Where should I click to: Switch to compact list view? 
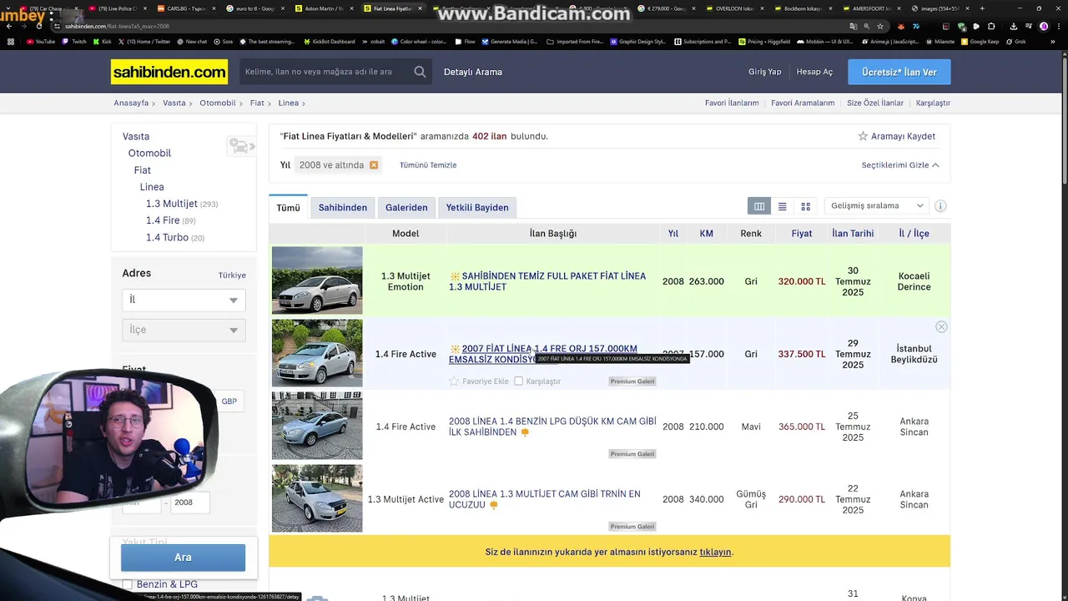pyautogui.click(x=783, y=206)
